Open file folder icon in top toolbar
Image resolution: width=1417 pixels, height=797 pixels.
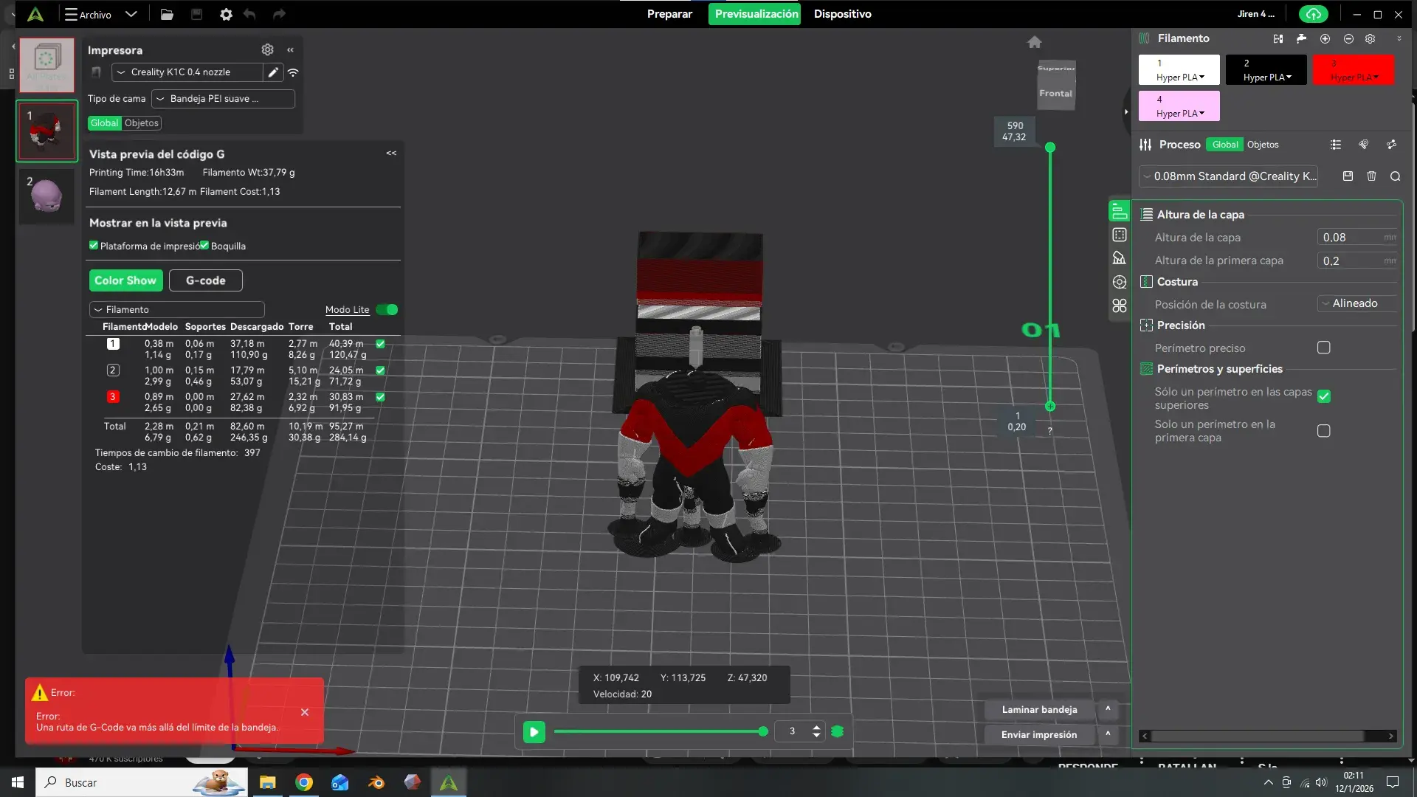(167, 14)
